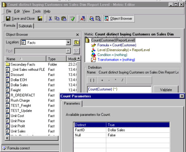Click inside the Count(Customer) formula field
The height and width of the screenshot is (152, 186).
pos(119,89)
